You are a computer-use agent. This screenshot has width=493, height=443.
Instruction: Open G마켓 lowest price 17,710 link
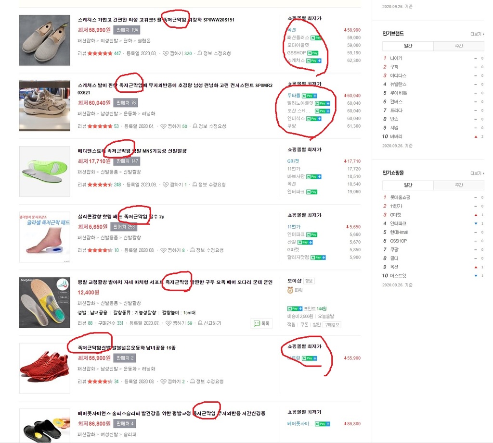point(293,161)
